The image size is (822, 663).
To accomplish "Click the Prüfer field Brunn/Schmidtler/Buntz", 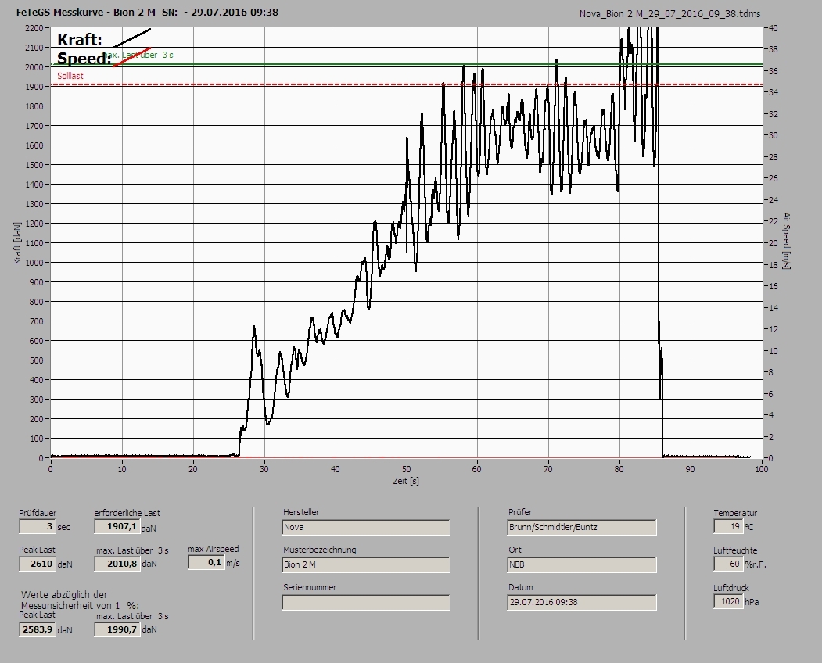I will pyautogui.click(x=582, y=527).
